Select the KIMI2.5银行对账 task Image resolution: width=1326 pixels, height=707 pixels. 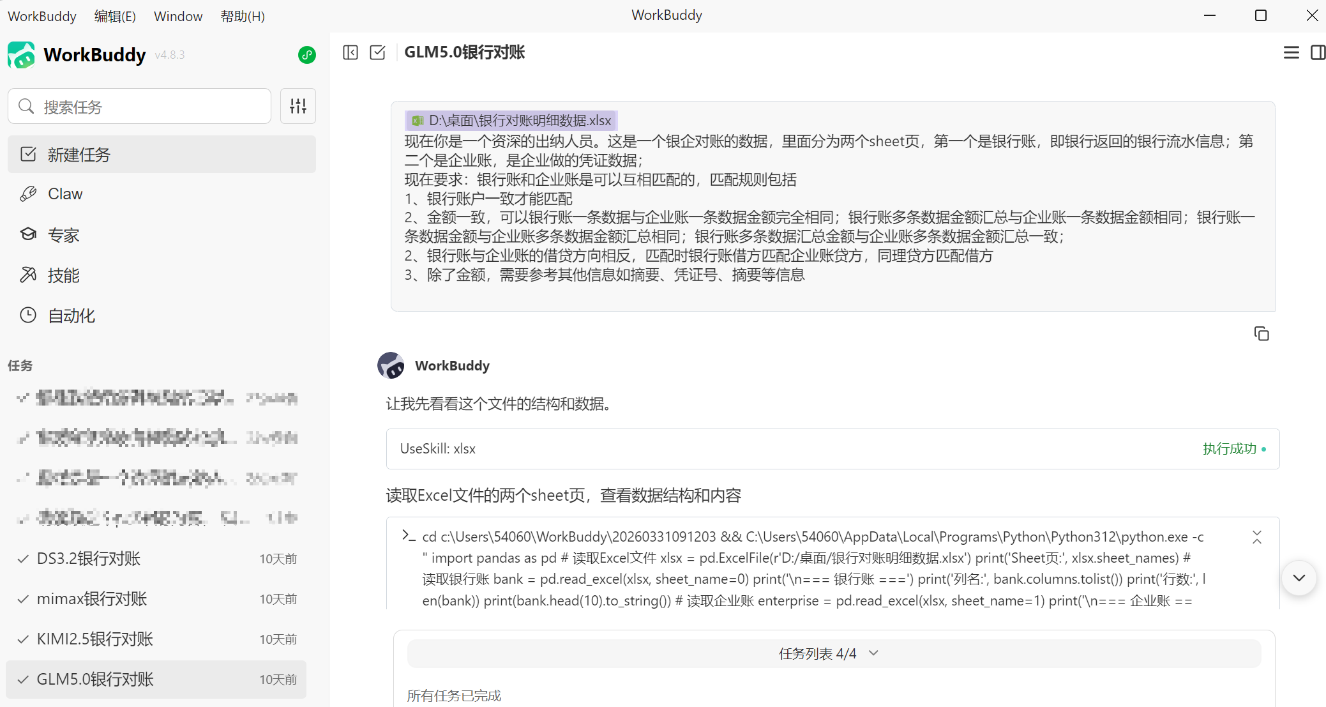96,639
